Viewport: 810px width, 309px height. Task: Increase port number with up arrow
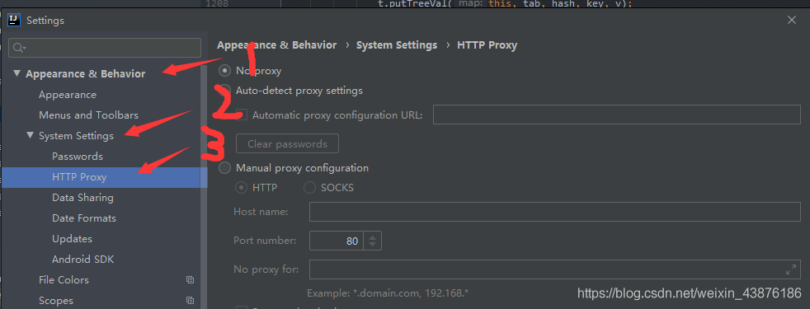373,236
